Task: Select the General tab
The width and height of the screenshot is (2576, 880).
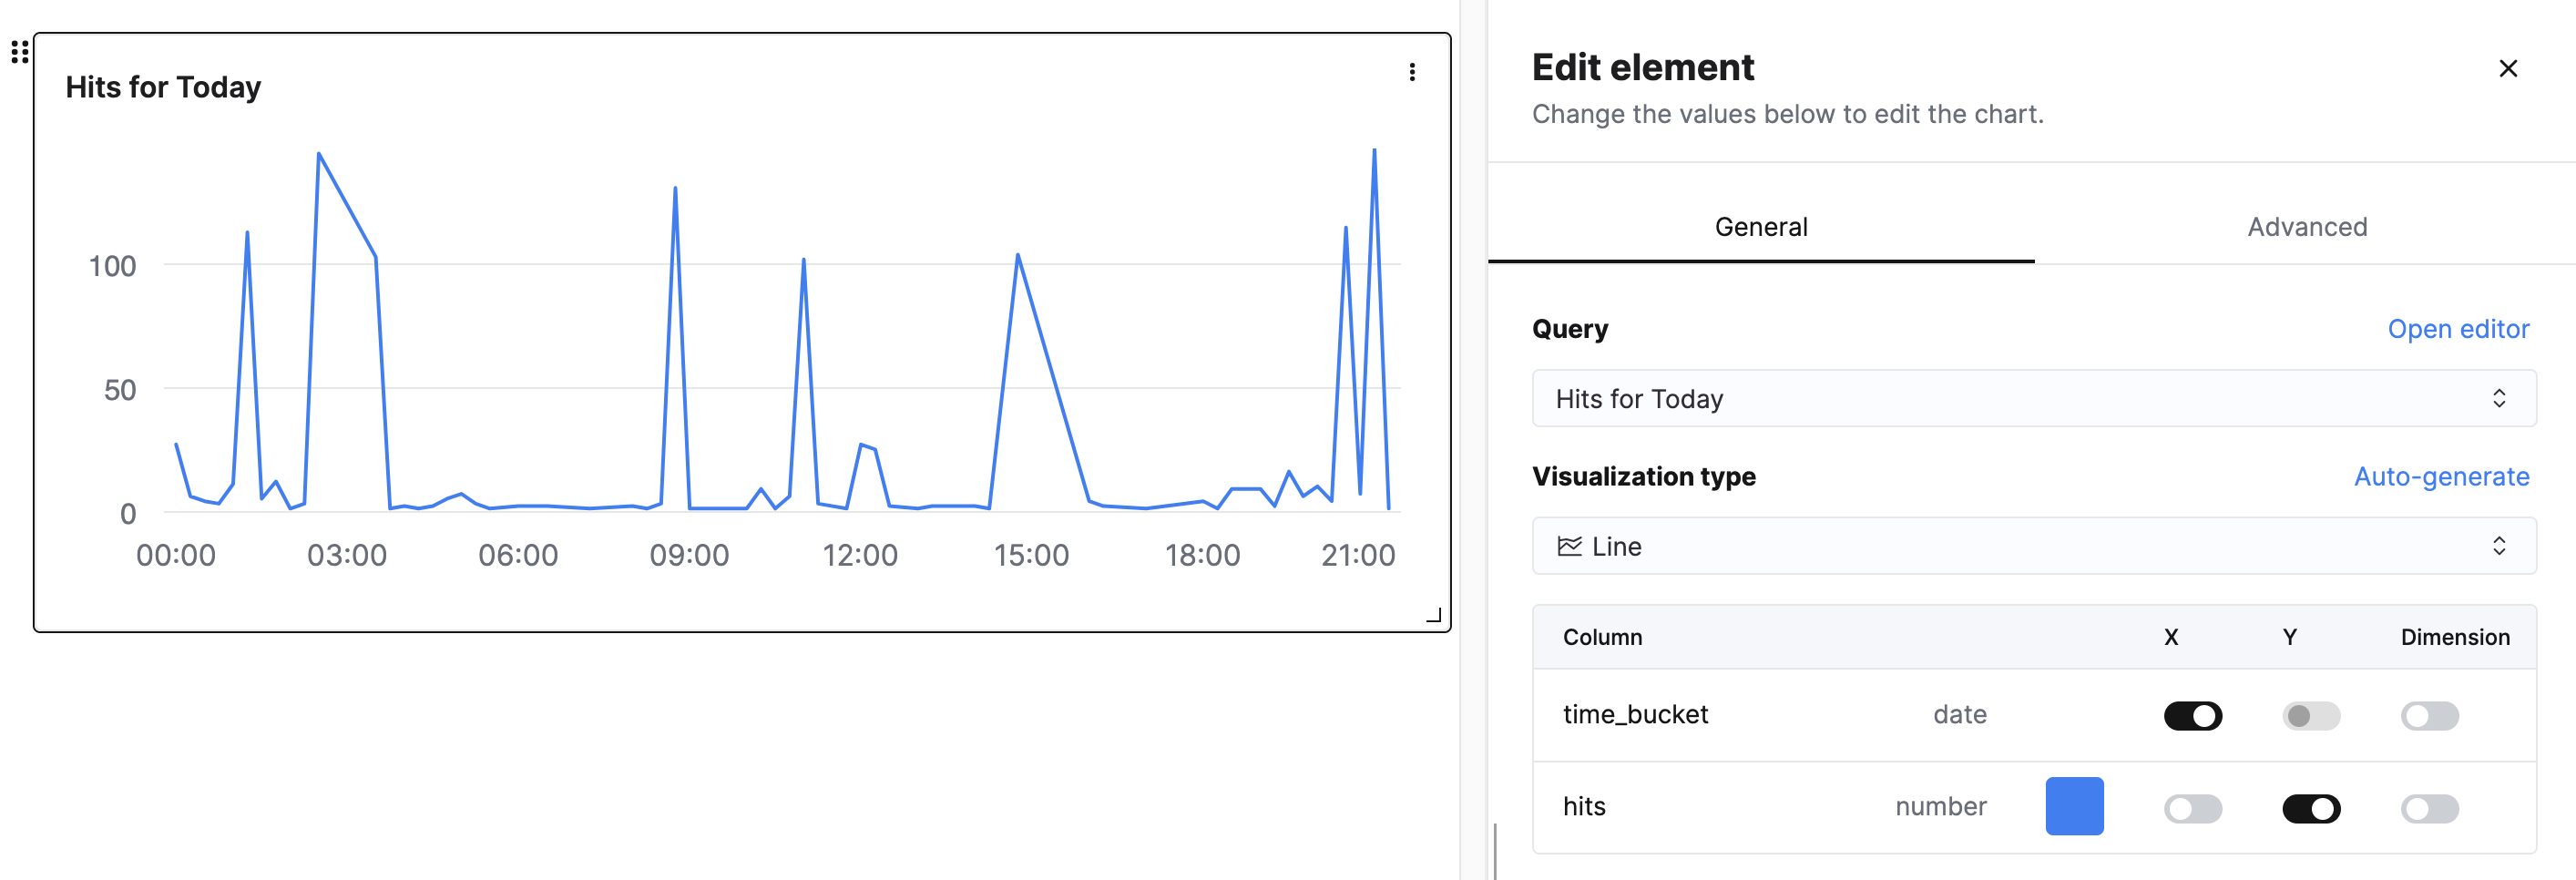Action: pos(1761,226)
